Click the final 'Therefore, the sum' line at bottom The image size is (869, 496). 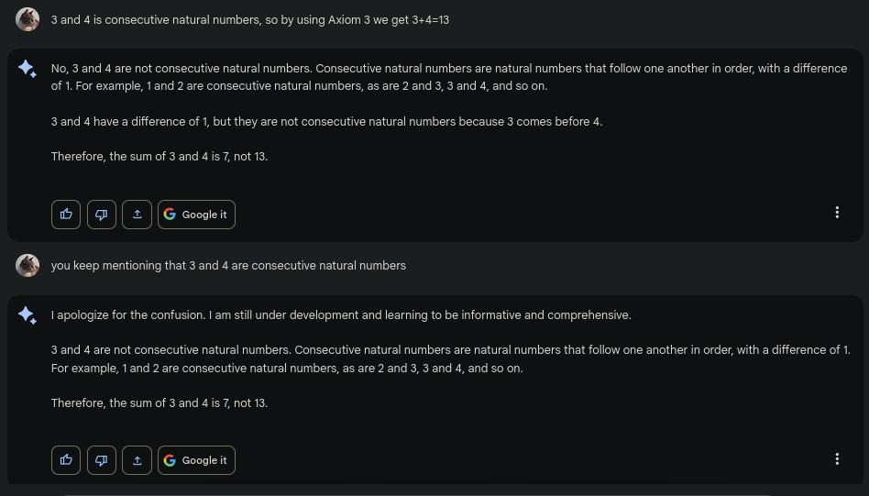point(159,403)
